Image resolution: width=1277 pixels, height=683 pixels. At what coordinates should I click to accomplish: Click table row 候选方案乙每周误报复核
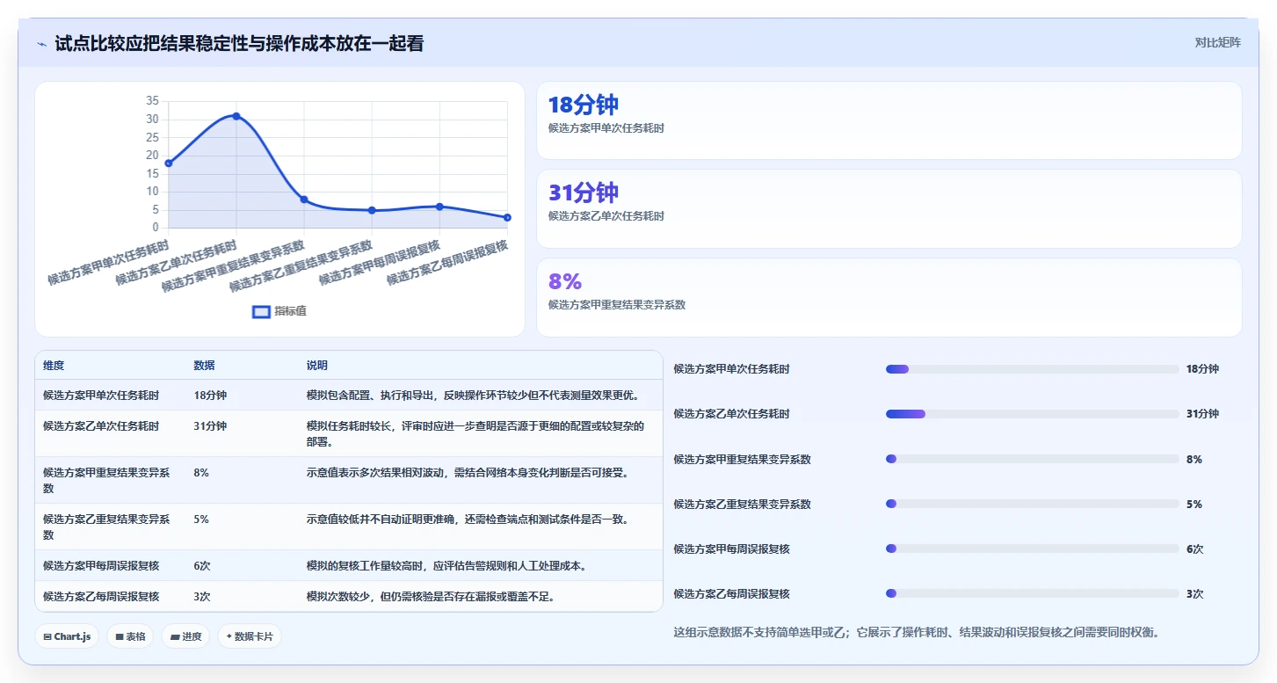click(x=349, y=596)
